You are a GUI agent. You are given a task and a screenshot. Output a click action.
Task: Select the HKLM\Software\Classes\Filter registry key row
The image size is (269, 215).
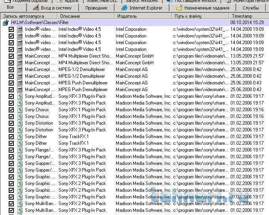(x=134, y=22)
